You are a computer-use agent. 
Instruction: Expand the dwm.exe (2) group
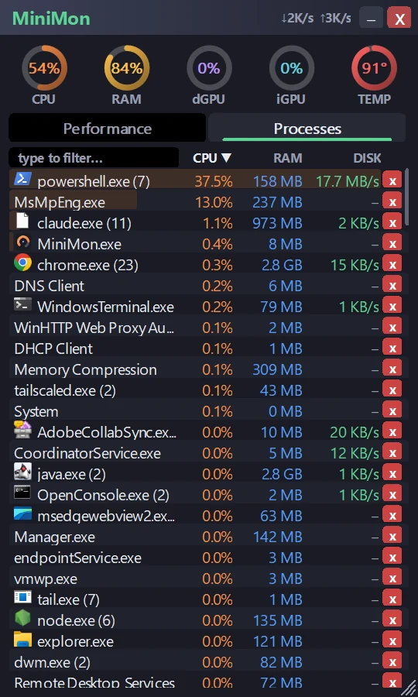(x=53, y=663)
